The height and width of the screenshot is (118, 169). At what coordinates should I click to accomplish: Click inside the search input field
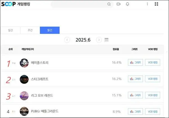coord(79,4)
